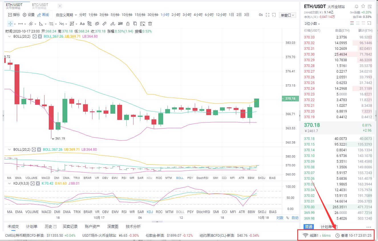Click the trash icon to delete drawings
The height and width of the screenshot is (241, 378).
[x=150, y=24]
